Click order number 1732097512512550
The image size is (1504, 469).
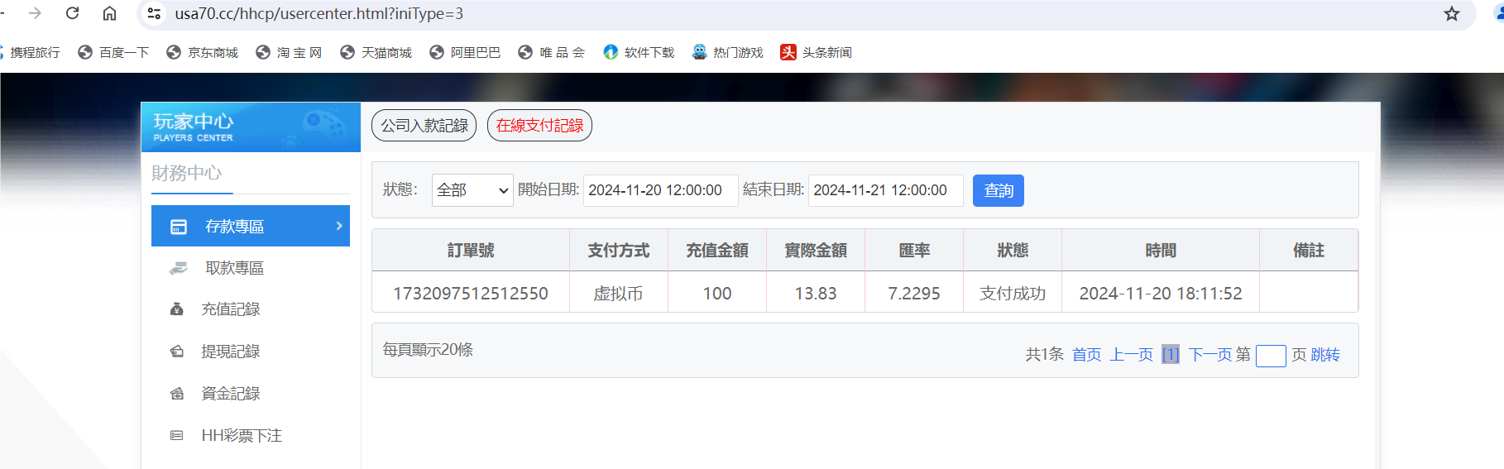click(x=471, y=294)
